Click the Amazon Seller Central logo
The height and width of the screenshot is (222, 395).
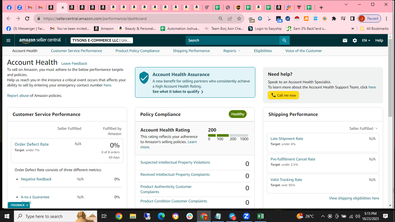click(40, 40)
